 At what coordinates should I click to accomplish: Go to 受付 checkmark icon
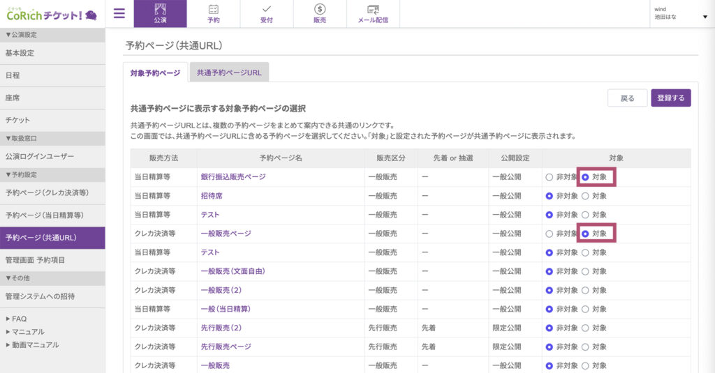[266, 13]
